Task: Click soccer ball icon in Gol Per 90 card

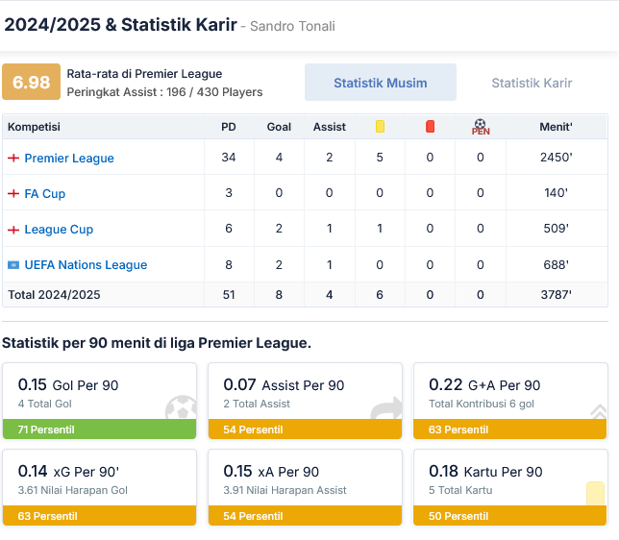Action: pos(181,409)
